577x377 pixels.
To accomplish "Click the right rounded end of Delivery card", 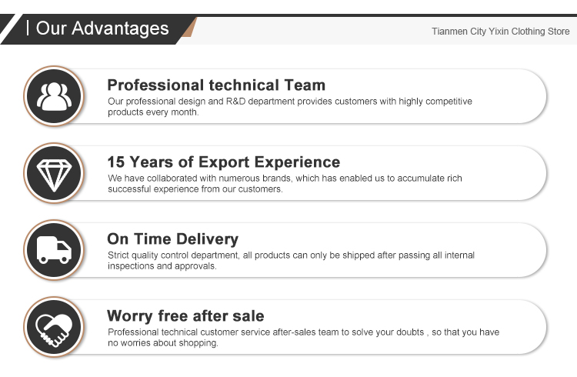I will [534, 250].
